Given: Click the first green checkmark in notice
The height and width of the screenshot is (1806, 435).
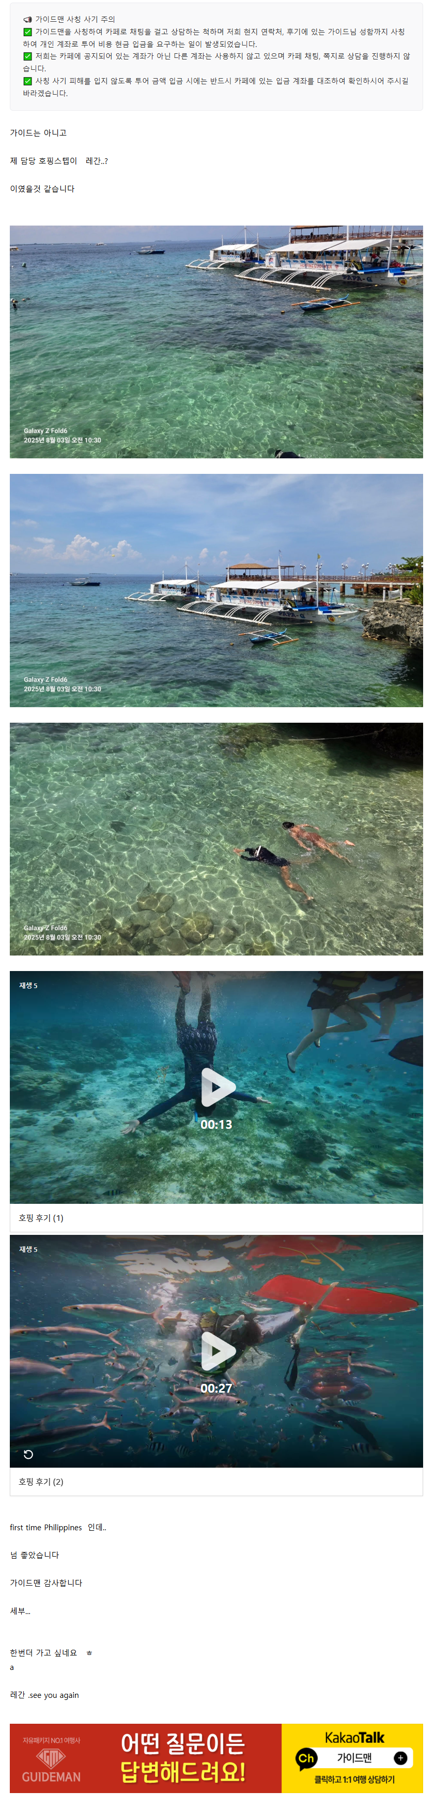Looking at the screenshot, I should [x=27, y=32].
